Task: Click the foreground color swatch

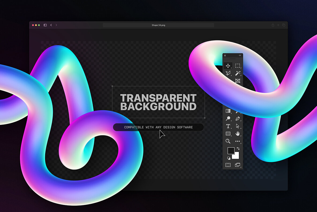Action: pos(231,150)
